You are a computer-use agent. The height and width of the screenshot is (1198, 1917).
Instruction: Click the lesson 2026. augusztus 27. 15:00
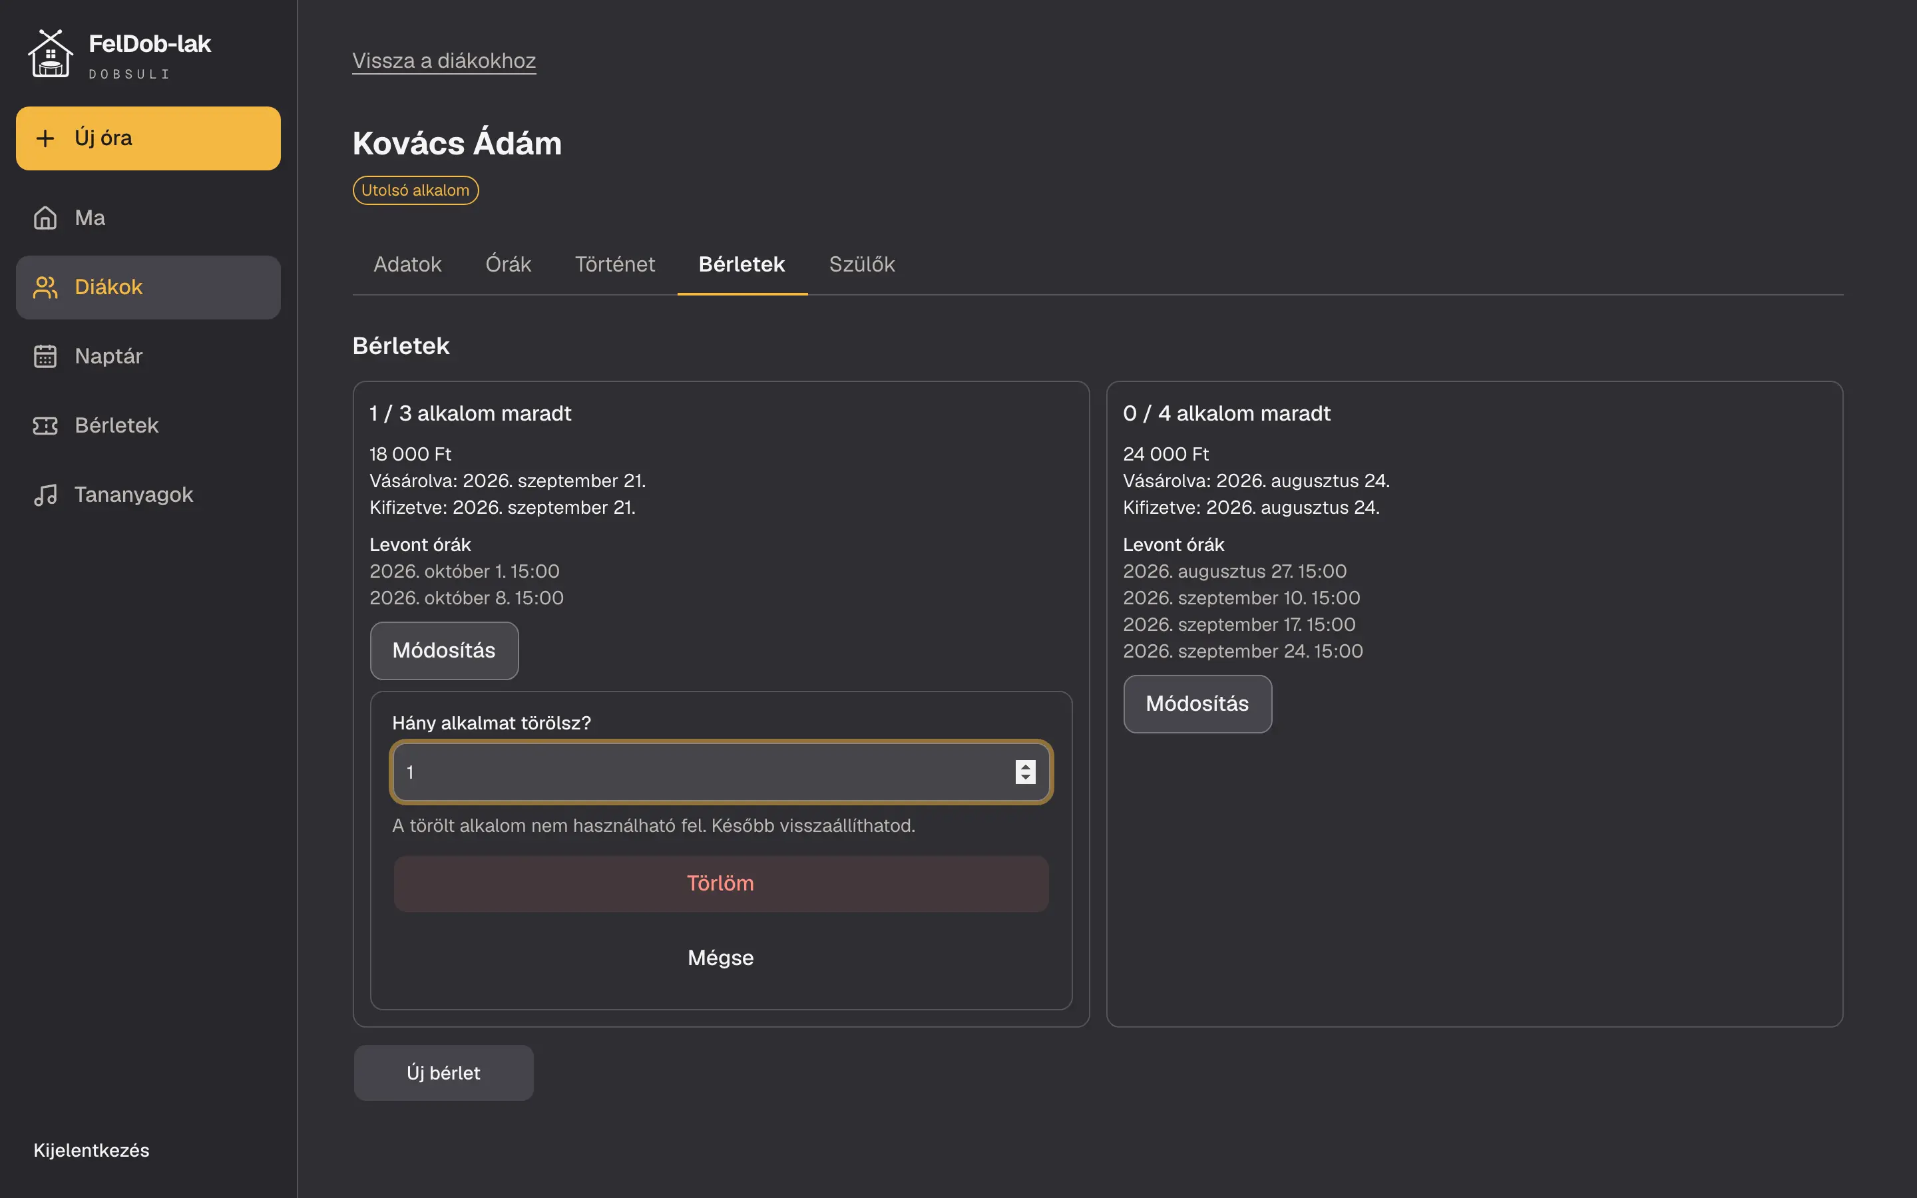pyautogui.click(x=1234, y=571)
